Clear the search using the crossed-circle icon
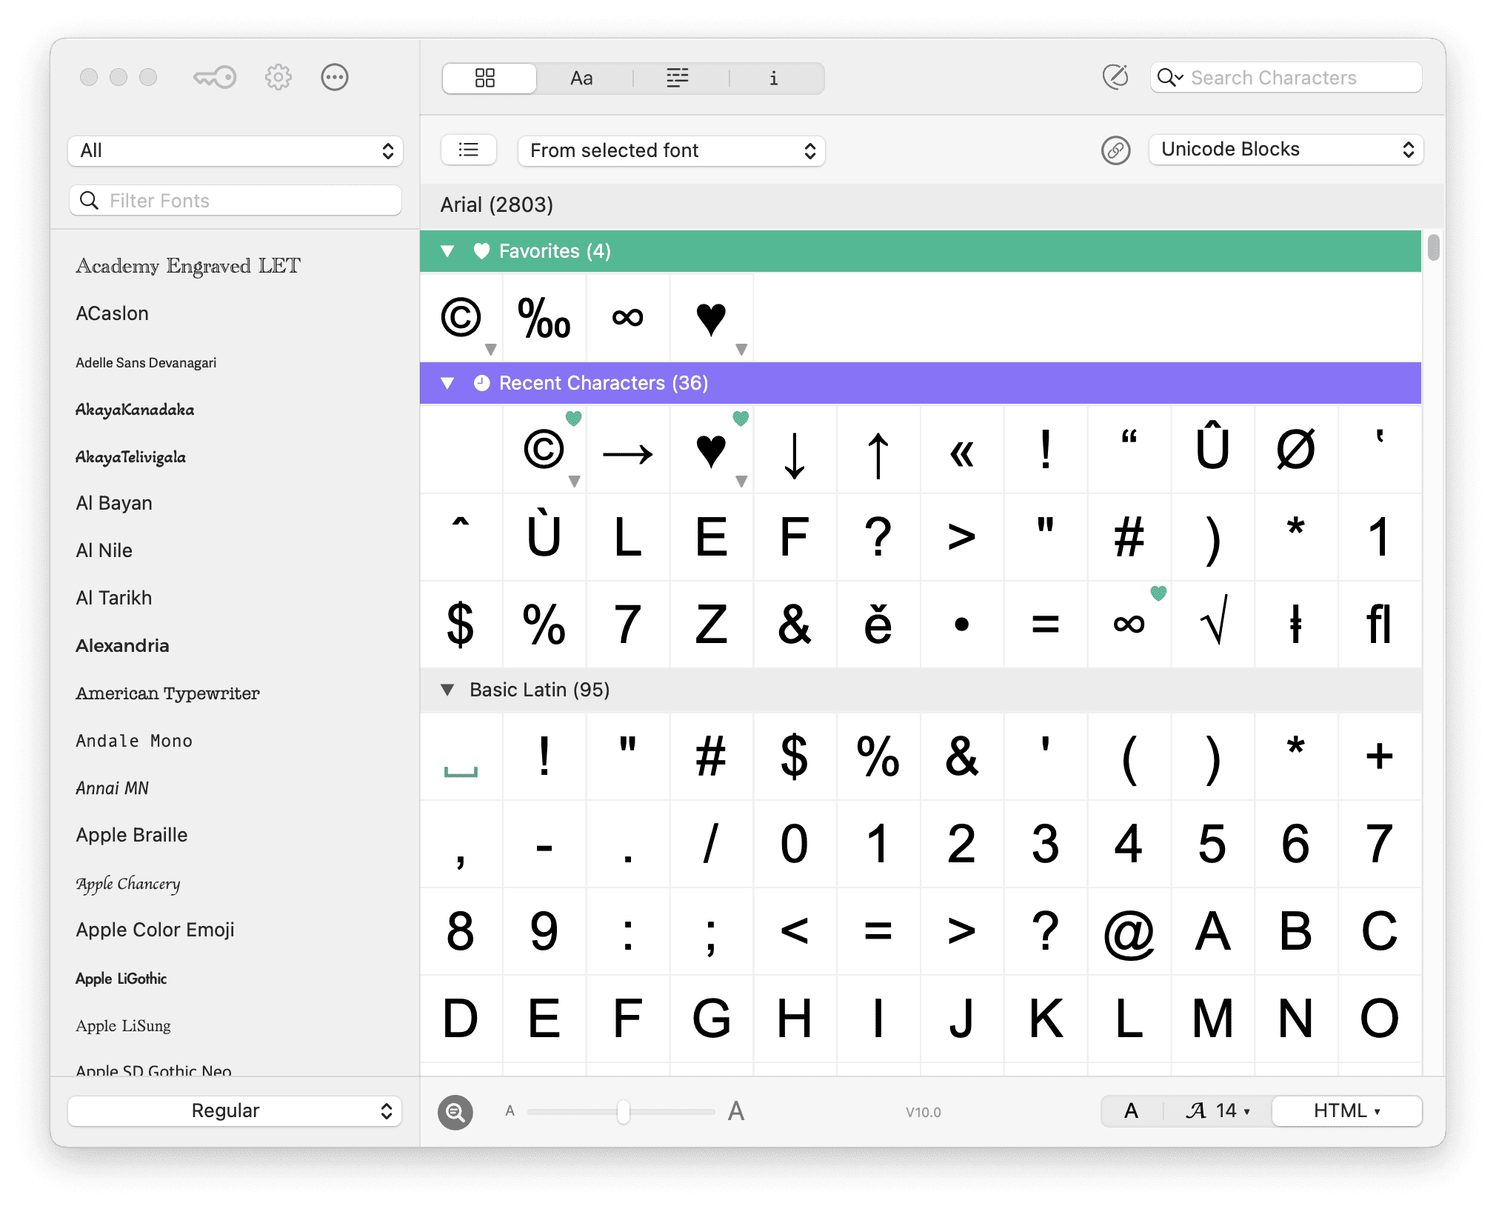This screenshot has height=1209, width=1496. point(1115,76)
